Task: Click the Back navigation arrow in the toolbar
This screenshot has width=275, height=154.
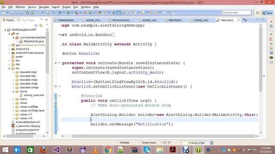Action: 156,13
